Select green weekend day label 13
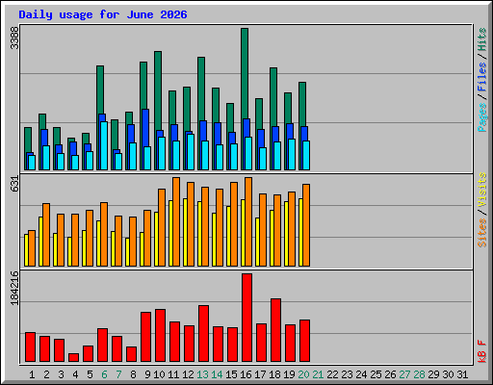The width and height of the screenshot is (493, 385). 202,374
